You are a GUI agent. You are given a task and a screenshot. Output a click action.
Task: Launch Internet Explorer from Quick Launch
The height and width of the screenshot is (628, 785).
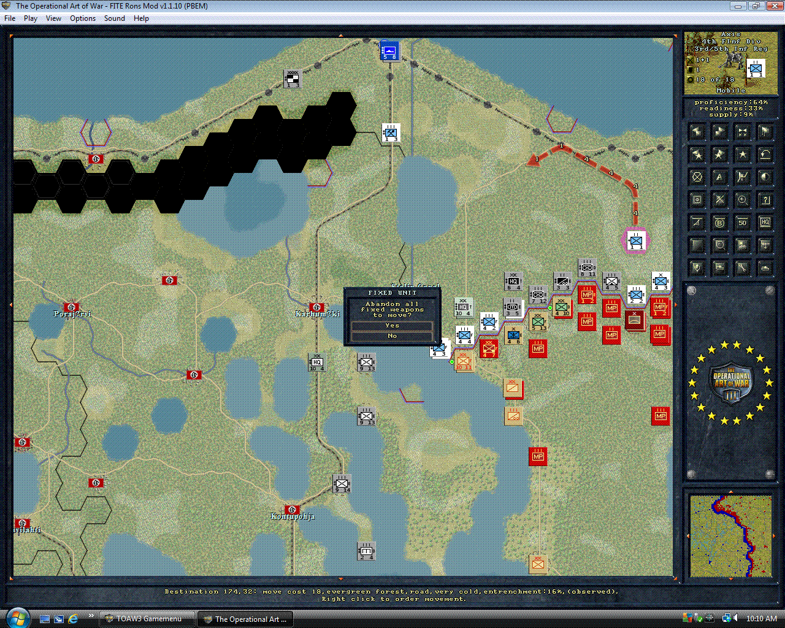(x=73, y=619)
